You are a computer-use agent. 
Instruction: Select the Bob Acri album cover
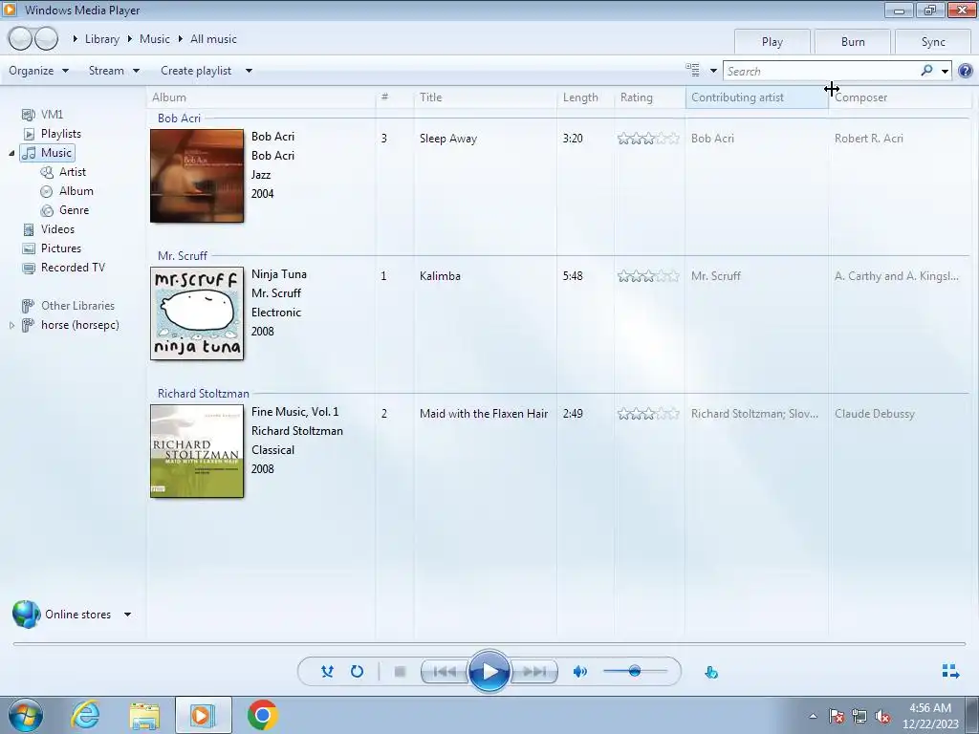pyautogui.click(x=197, y=176)
